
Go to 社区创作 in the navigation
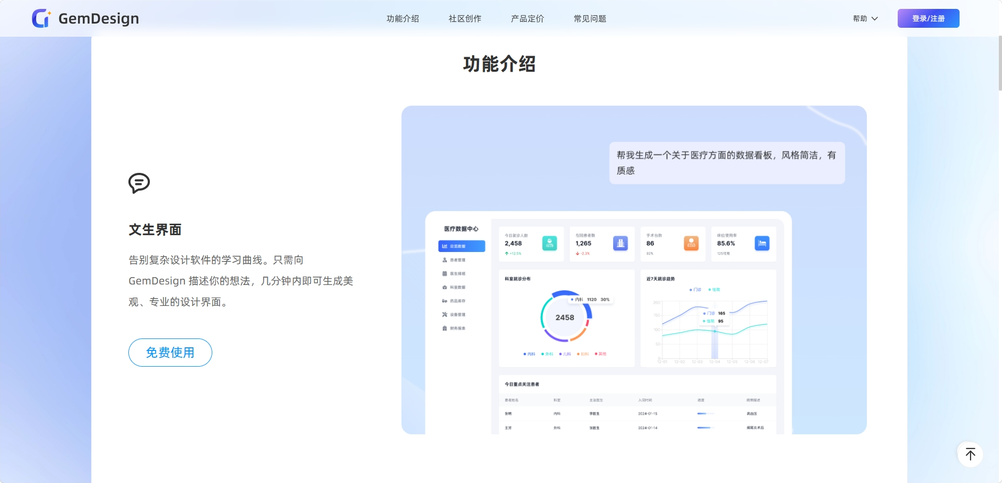pyautogui.click(x=465, y=19)
